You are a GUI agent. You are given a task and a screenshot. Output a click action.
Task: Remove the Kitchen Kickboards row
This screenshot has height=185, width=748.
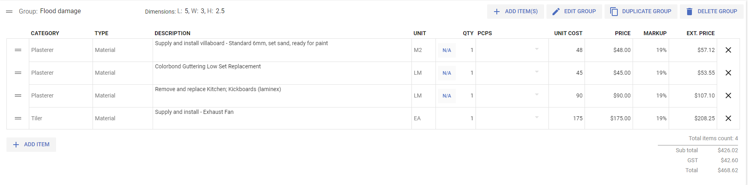728,95
